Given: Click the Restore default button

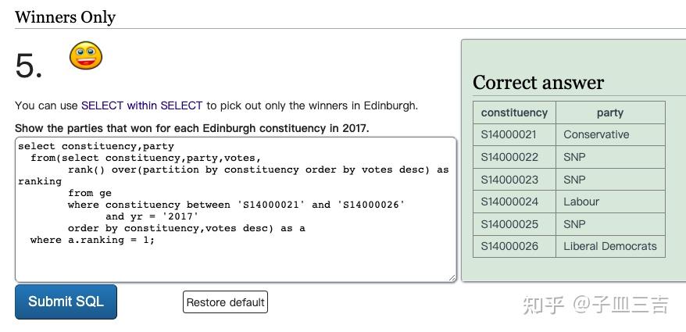Looking at the screenshot, I should point(225,302).
